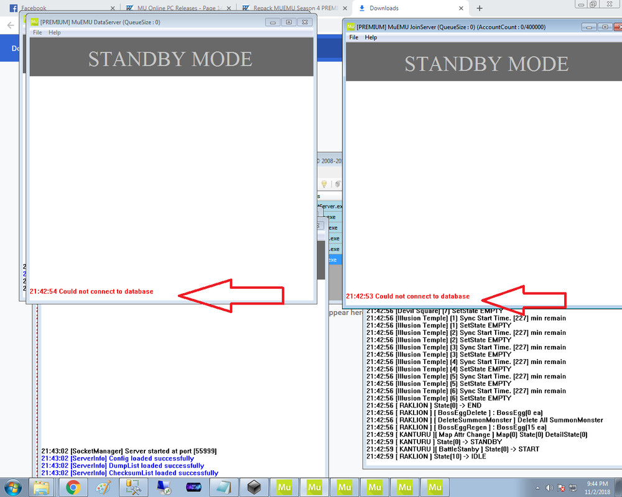
Task: Click 'Map Attr Change ] Map(0)' KANTURU log line
Action: (x=477, y=434)
